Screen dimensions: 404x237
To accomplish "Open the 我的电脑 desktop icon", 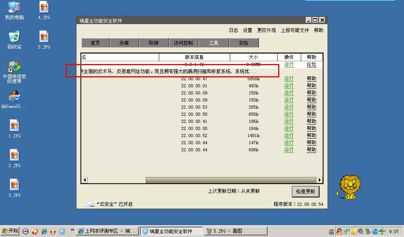I will [15, 10].
